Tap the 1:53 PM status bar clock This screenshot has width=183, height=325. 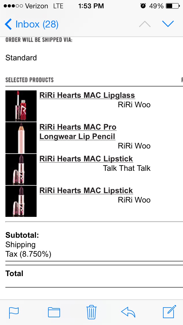tap(91, 6)
